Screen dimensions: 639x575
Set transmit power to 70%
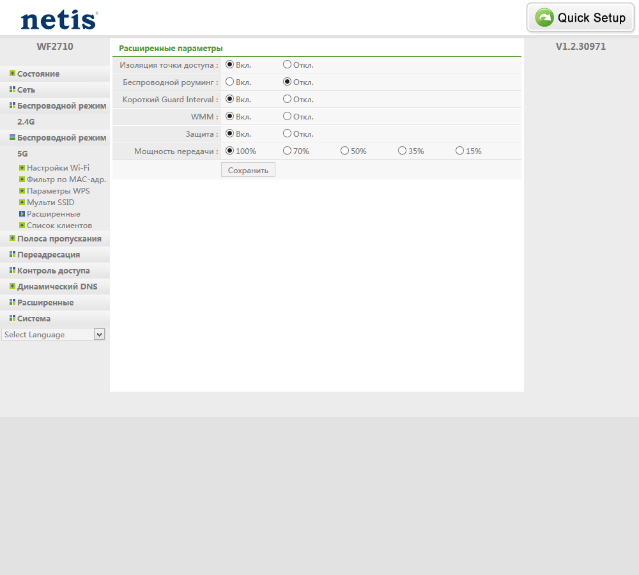[288, 151]
